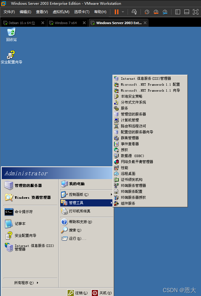Click the 路由和远程访问 icon

[x=116, y=126]
